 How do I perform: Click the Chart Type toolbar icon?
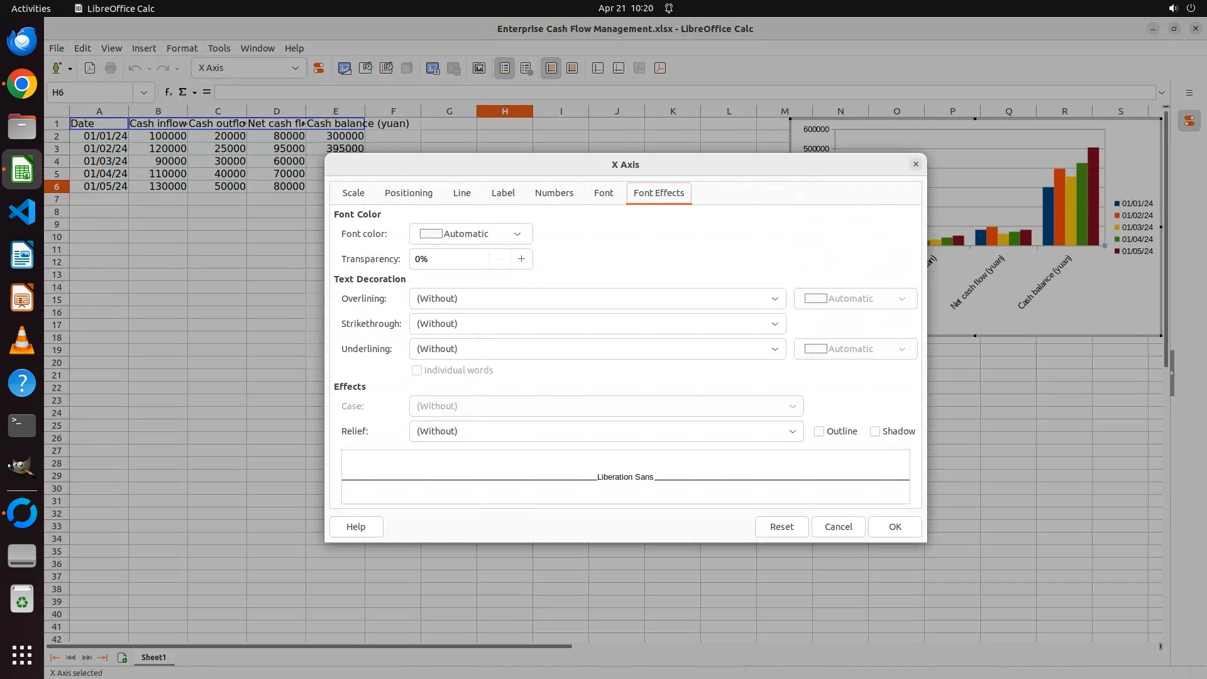[344, 68]
